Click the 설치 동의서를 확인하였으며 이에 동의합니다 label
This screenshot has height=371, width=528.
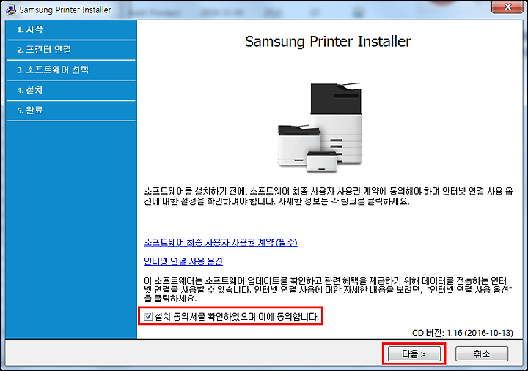236,316
